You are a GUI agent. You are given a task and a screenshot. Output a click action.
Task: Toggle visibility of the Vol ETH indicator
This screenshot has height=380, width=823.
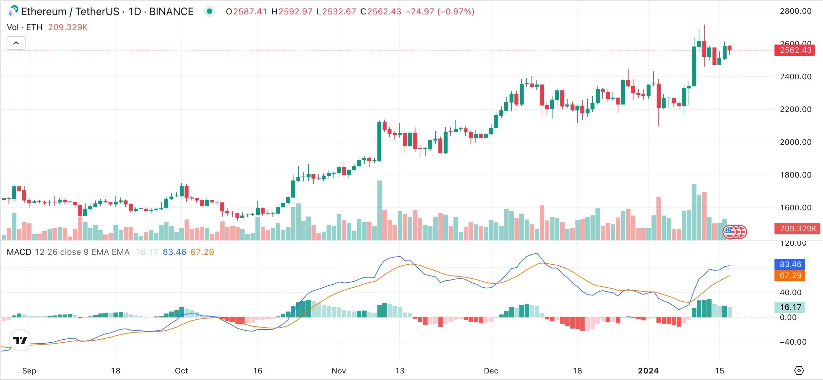25,27
